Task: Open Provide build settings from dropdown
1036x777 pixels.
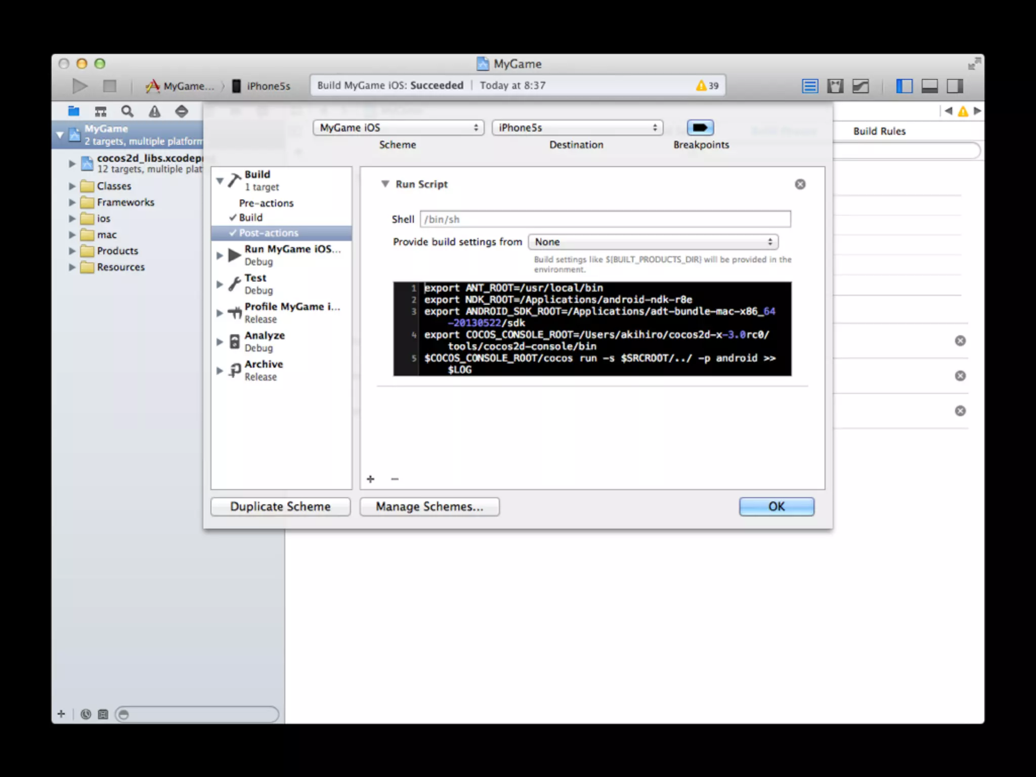Action: (653, 242)
